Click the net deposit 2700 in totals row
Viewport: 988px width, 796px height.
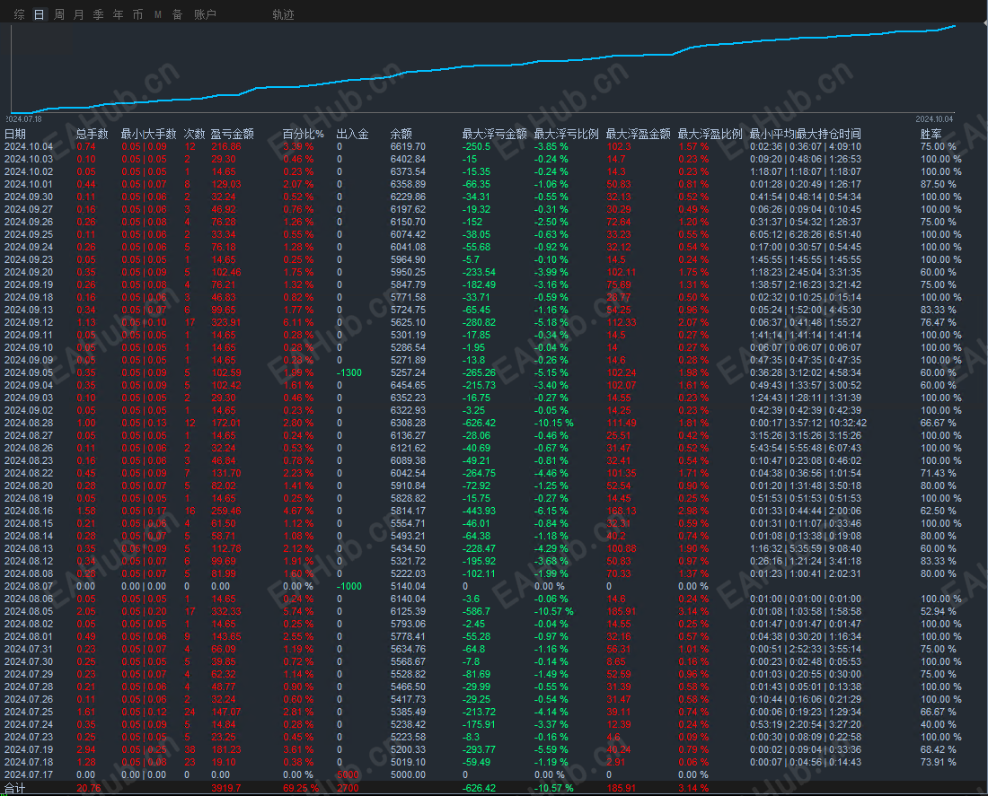(348, 788)
